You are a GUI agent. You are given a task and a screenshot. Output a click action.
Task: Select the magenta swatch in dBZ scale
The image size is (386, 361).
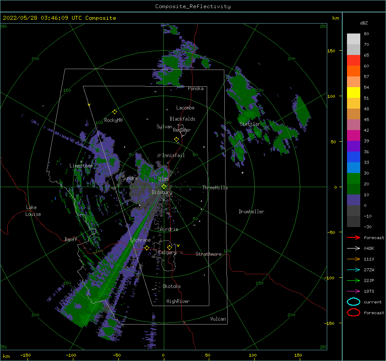tap(353, 136)
